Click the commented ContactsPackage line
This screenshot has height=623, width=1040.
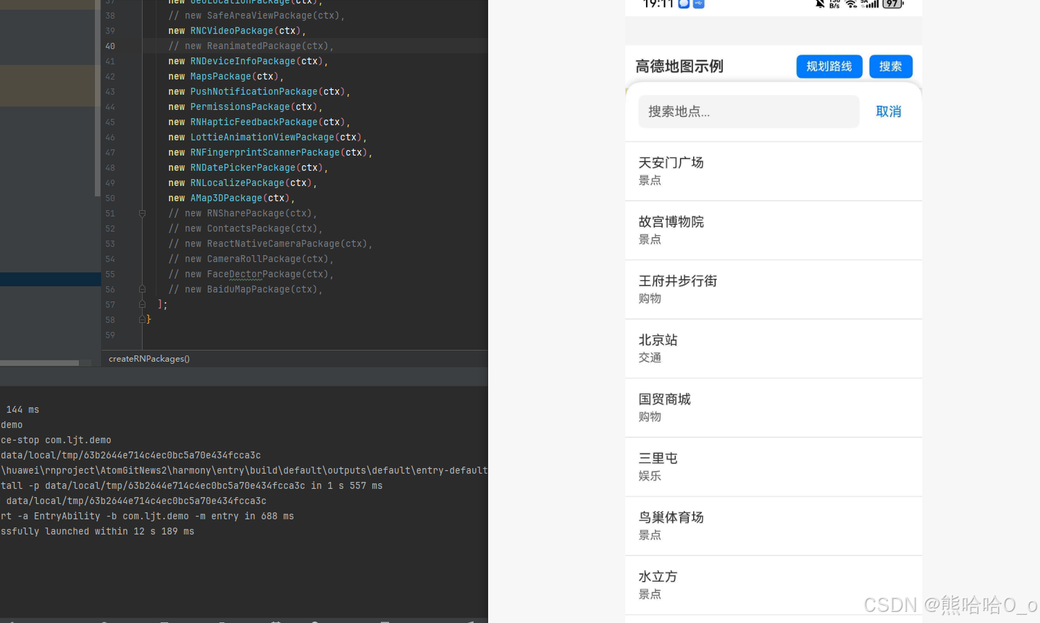[245, 229]
